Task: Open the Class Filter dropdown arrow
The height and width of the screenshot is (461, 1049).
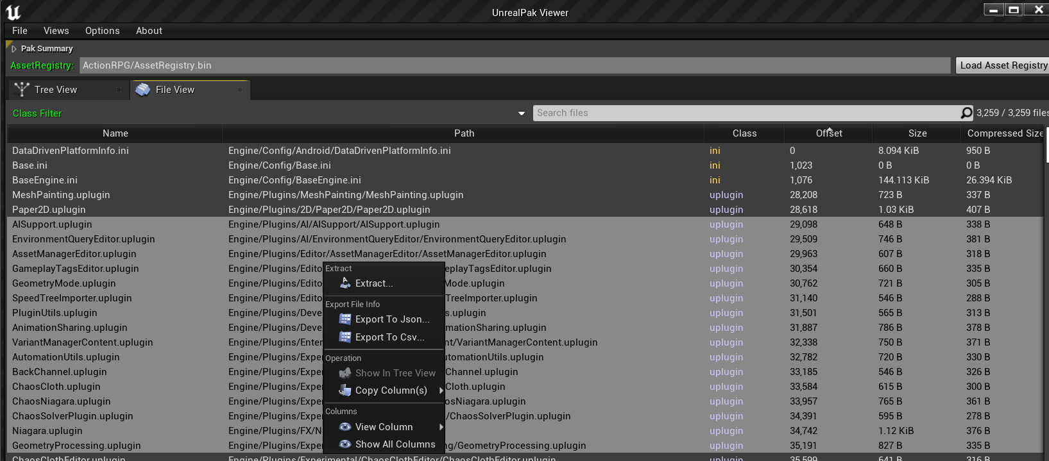Action: coord(522,113)
